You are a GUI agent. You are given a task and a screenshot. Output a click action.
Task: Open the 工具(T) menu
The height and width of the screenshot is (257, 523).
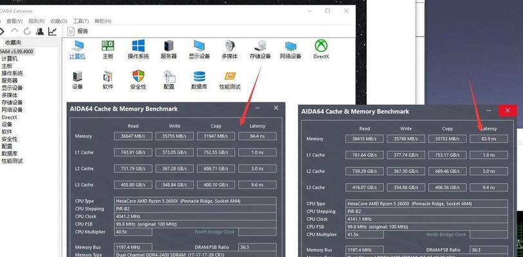coord(80,21)
